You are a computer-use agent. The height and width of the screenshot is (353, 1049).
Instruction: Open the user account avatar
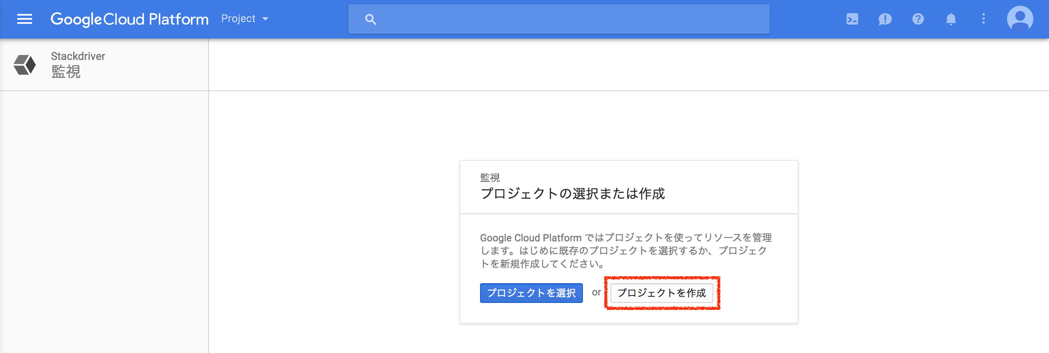(x=1020, y=19)
